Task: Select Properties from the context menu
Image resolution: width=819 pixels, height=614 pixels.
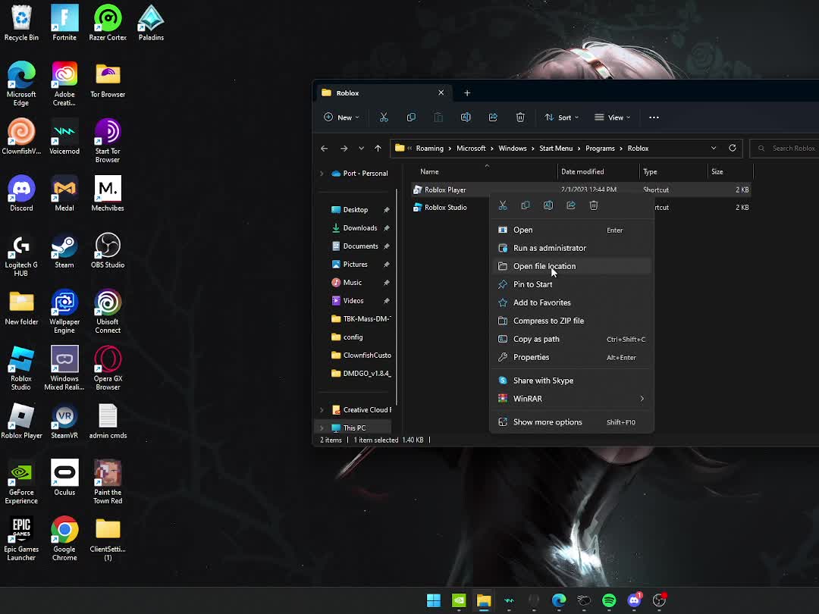Action: pyautogui.click(x=531, y=357)
